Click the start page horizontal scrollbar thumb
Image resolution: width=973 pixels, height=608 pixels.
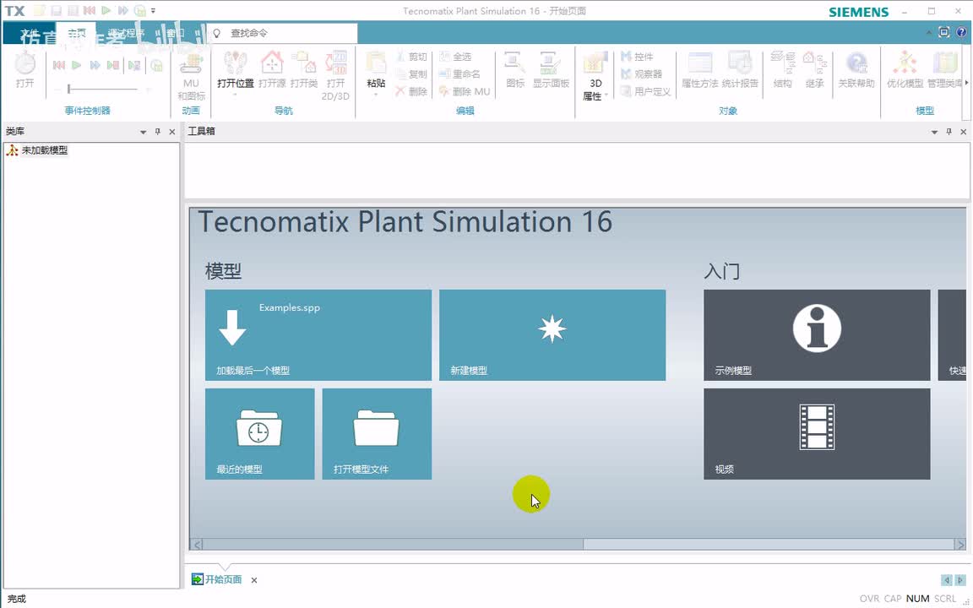pos(393,544)
